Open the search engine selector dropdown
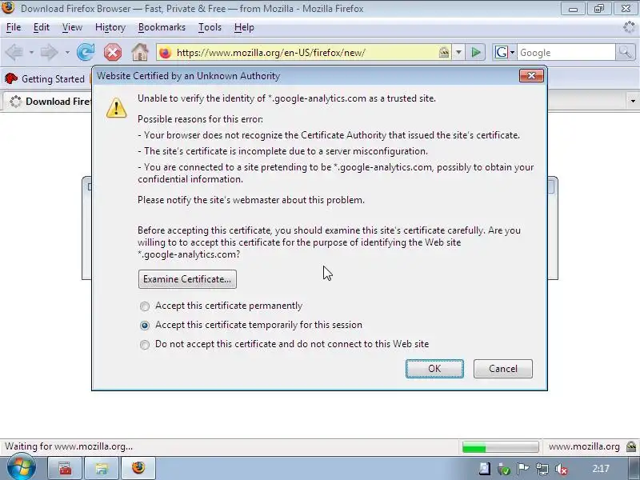Viewport: 640px width, 480px height. 512,52
